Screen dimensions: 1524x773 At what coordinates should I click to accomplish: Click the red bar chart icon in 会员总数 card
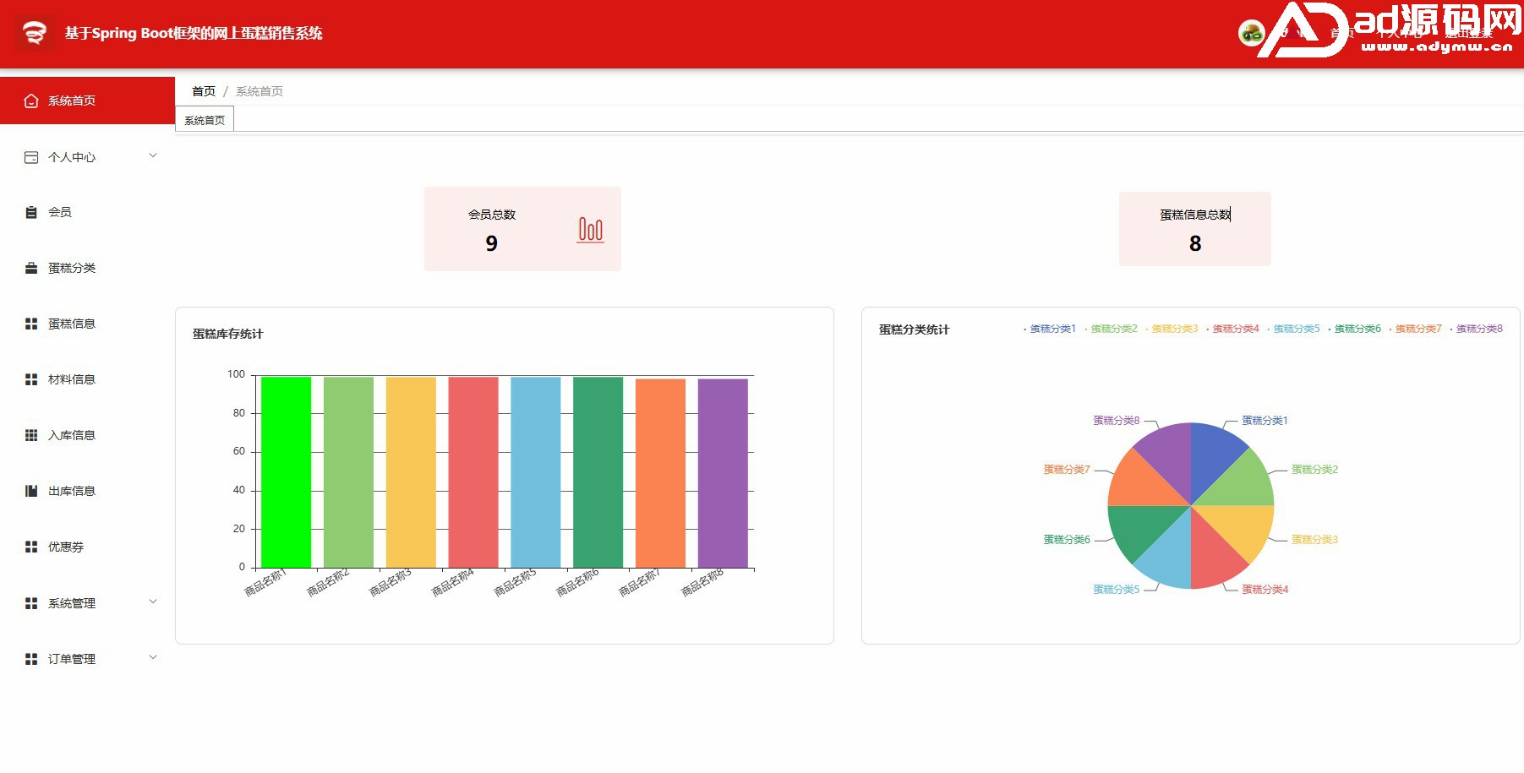(x=590, y=230)
